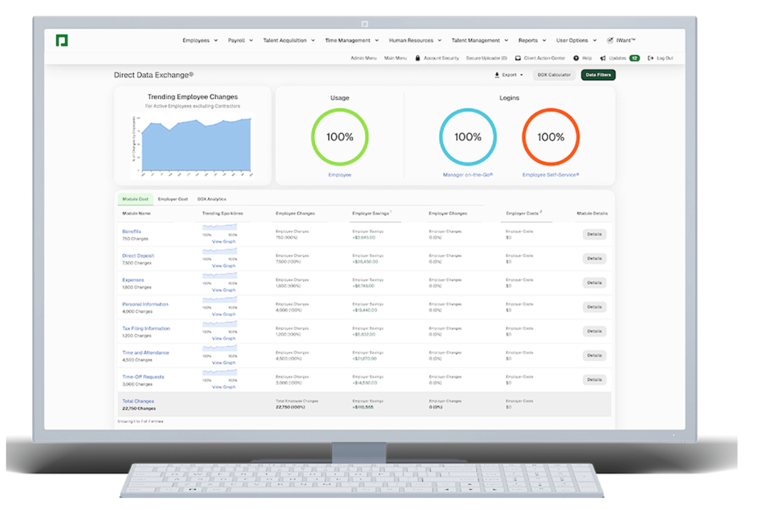Open Details for Time-Off Requests row
This screenshot has width=764, height=510.
click(595, 380)
